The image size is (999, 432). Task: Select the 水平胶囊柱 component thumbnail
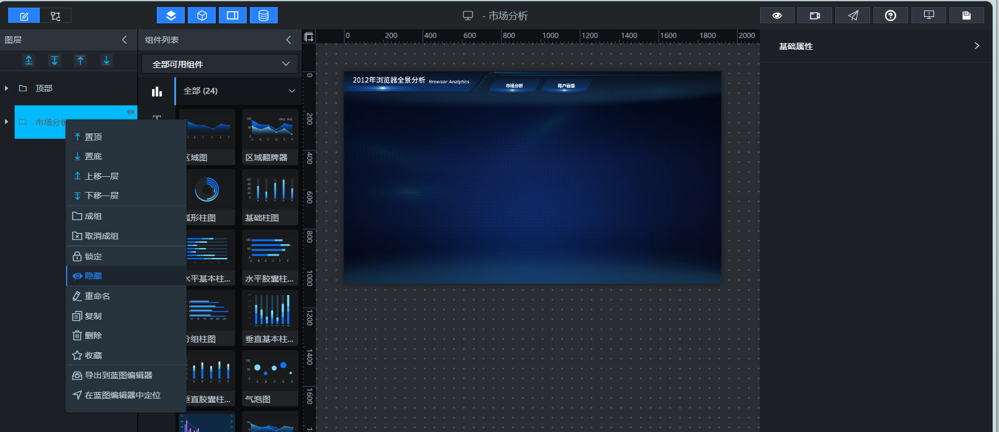[x=270, y=258]
